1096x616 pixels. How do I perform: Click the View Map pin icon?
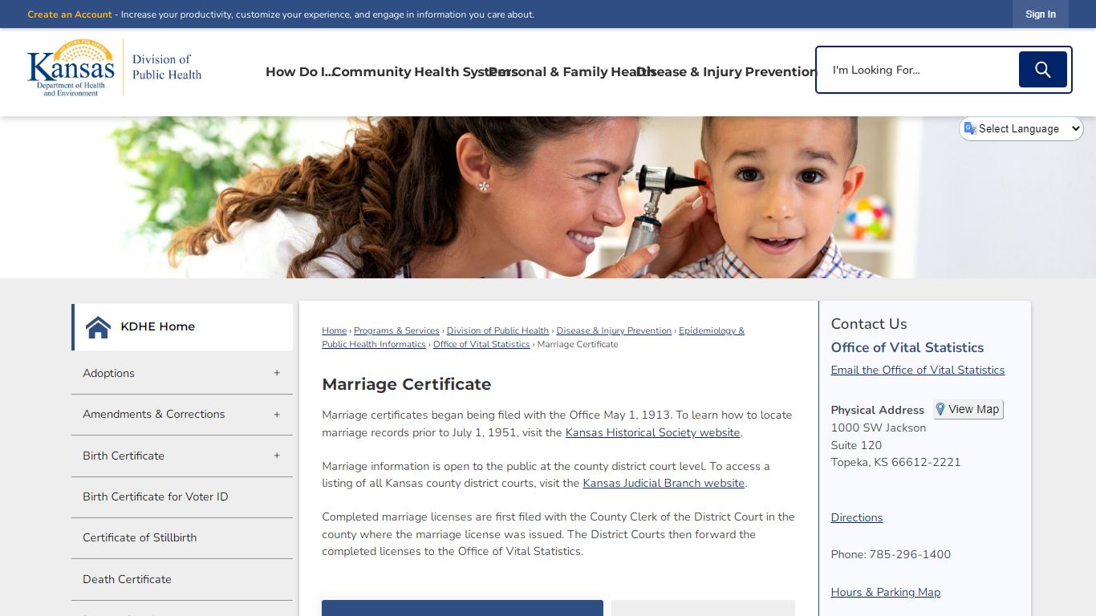tap(940, 409)
